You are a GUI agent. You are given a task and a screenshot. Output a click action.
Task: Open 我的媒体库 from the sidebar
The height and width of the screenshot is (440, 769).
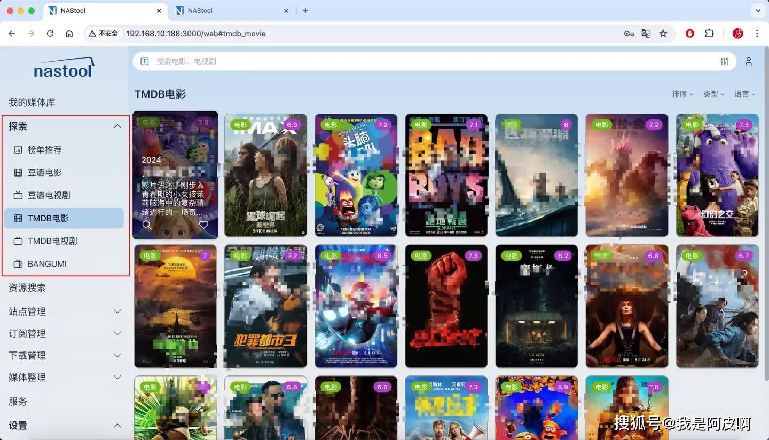click(32, 102)
